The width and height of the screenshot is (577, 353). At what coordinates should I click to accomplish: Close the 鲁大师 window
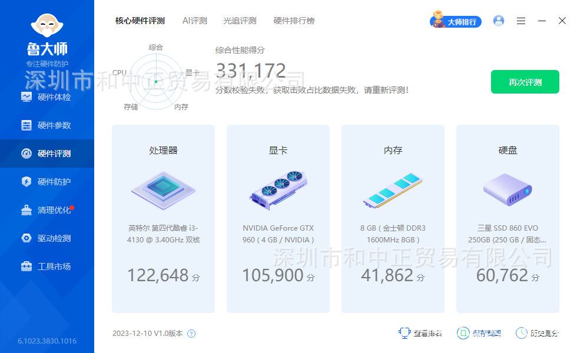[562, 21]
